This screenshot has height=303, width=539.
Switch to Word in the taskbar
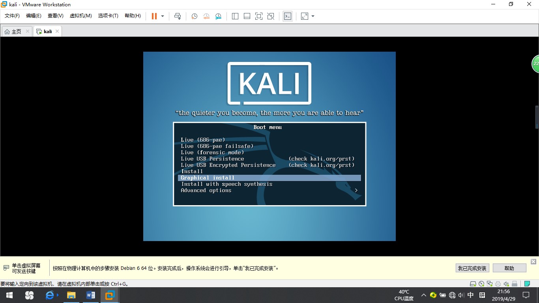[90, 295]
